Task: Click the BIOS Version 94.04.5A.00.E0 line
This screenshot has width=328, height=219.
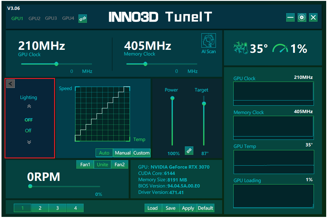Action: click(169, 186)
